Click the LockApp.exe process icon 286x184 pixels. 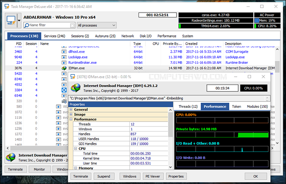pos(64,57)
